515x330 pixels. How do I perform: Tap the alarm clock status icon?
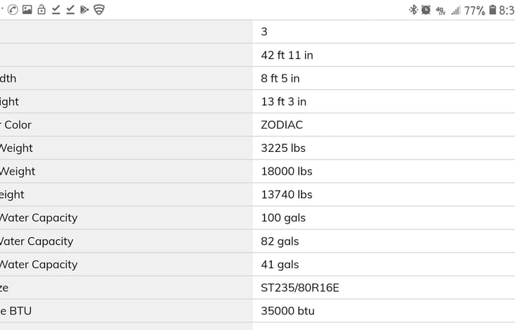coord(426,10)
